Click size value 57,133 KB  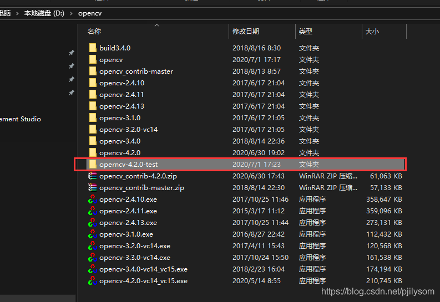tap(386, 187)
